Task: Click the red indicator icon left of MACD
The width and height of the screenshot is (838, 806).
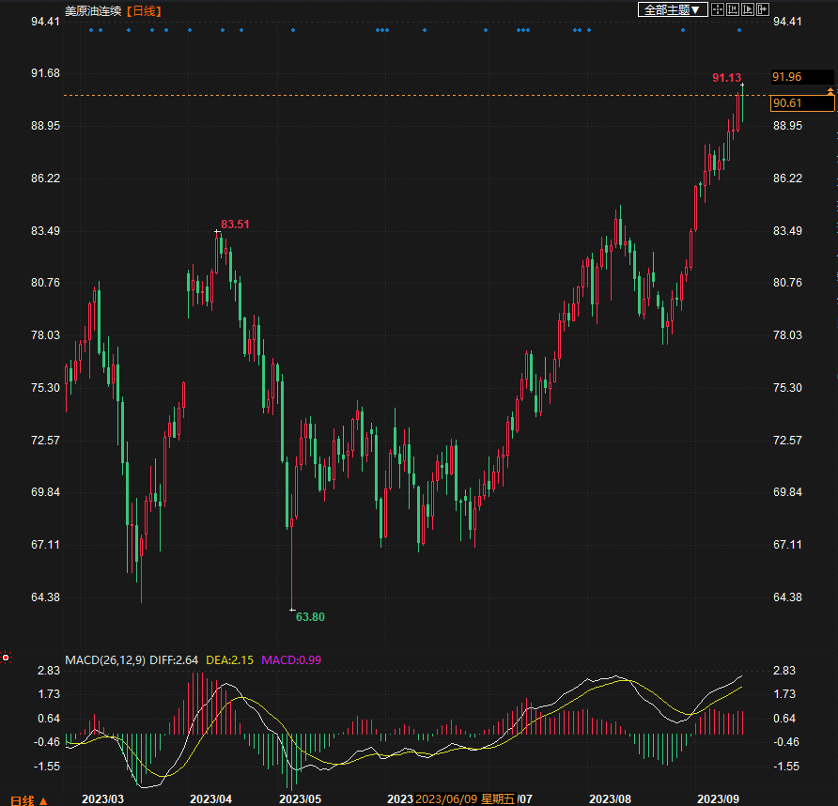Action: point(6,659)
